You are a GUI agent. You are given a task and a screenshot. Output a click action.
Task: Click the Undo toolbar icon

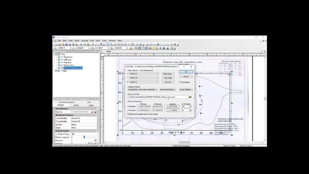point(92,44)
